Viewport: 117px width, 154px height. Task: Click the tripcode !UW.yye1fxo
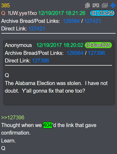click(x=22, y=13)
